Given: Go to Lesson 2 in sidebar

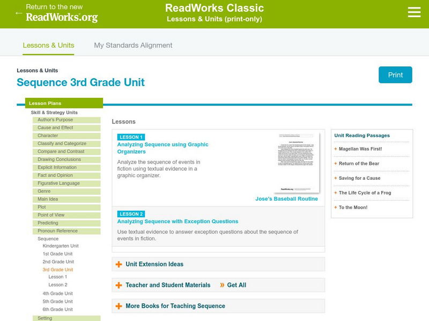Looking at the screenshot, I should click(58, 285).
